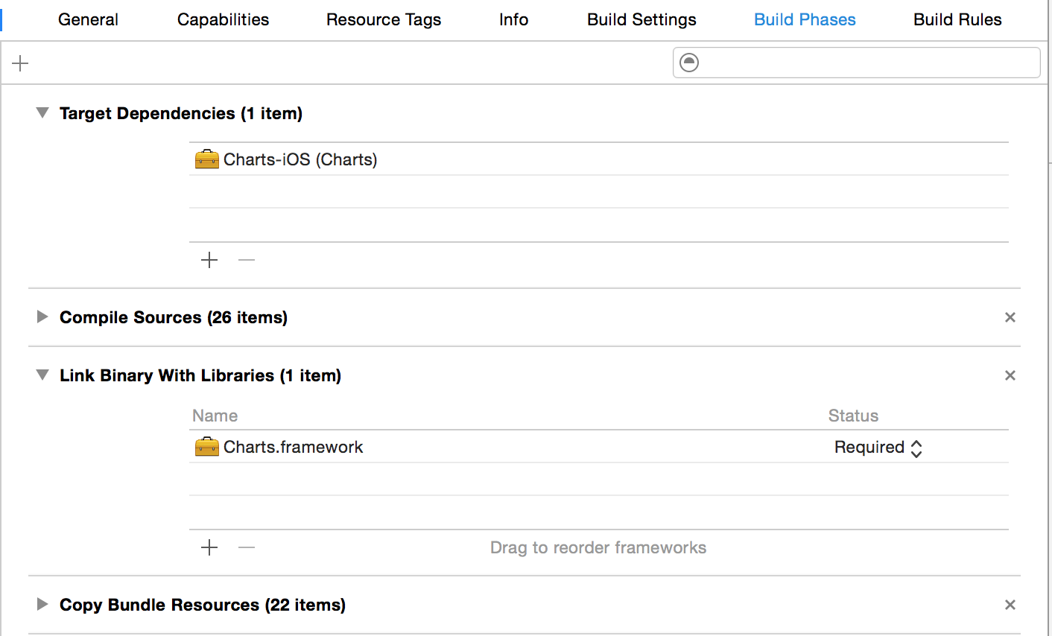Click the filter icon in search field
1052x636 pixels.
(690, 63)
